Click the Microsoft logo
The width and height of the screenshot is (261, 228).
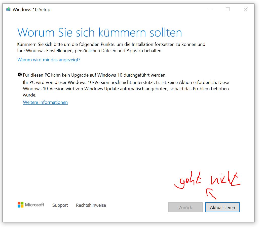pyautogui.click(x=31, y=205)
